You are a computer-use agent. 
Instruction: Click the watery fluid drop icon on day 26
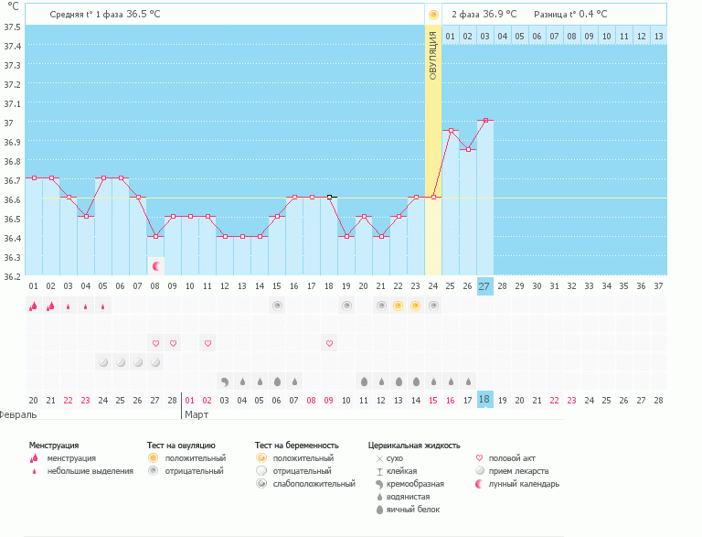click(468, 381)
